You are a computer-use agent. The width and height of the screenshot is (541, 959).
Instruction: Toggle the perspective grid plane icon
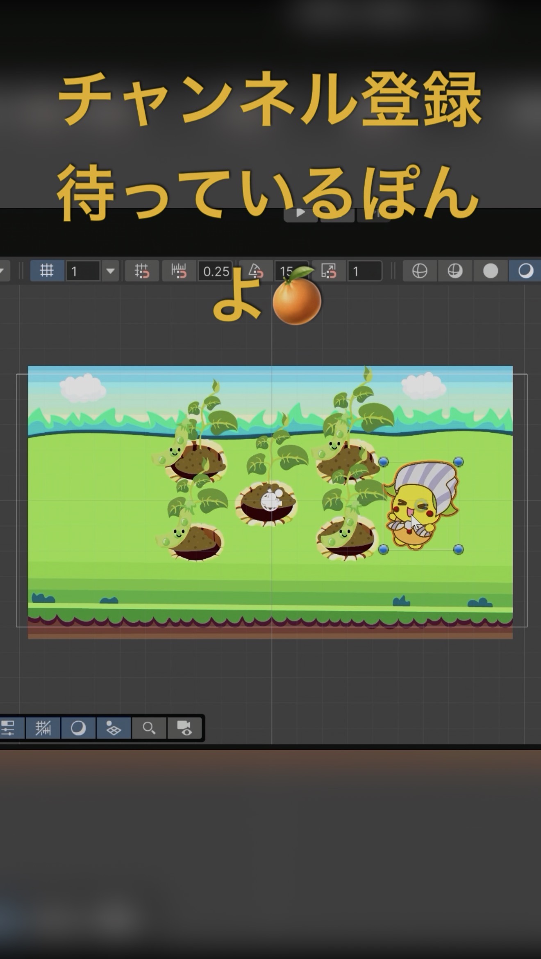pos(114,728)
